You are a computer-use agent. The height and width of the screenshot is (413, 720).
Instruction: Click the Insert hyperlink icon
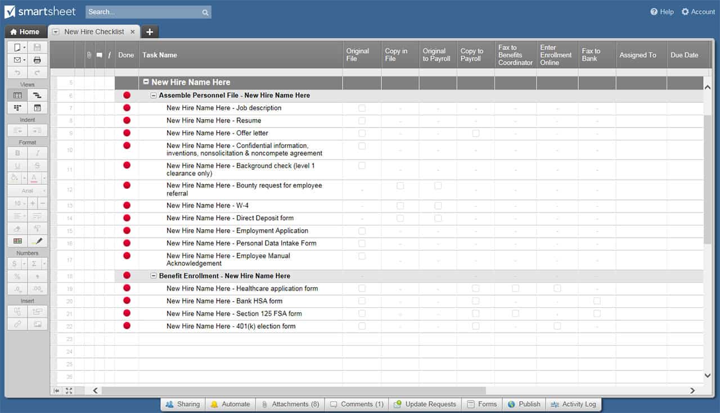(x=17, y=324)
